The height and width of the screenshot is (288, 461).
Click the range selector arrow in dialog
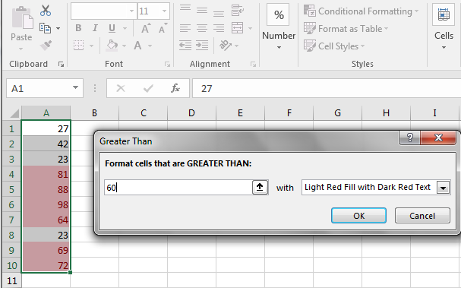260,188
